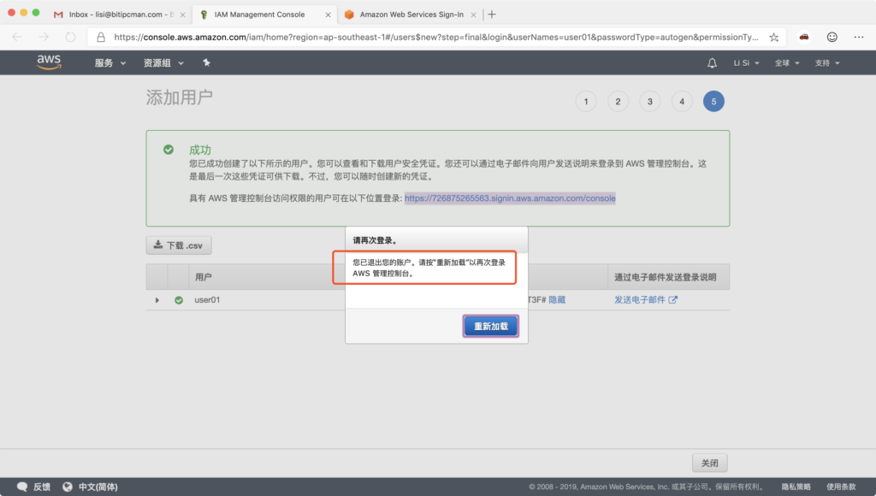876x496 pixels.
Task: Click the 反馈 speech bubble icon
Action: [x=22, y=487]
